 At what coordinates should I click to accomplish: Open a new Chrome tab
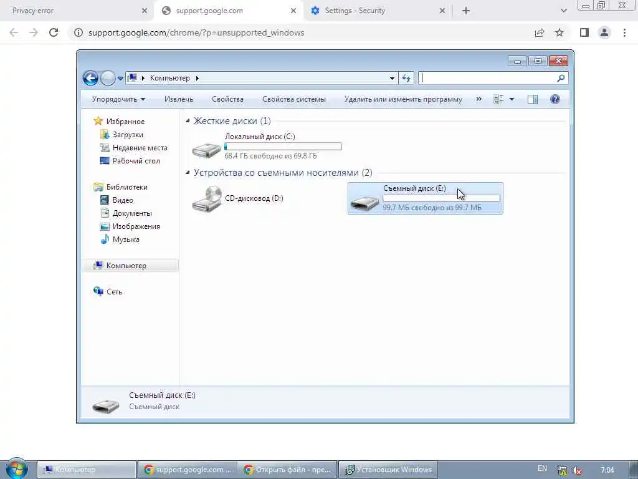click(x=466, y=11)
